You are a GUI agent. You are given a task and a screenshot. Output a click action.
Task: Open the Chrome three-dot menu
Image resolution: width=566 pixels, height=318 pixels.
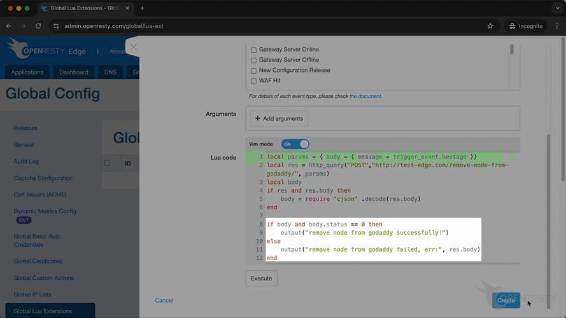pyautogui.click(x=556, y=26)
